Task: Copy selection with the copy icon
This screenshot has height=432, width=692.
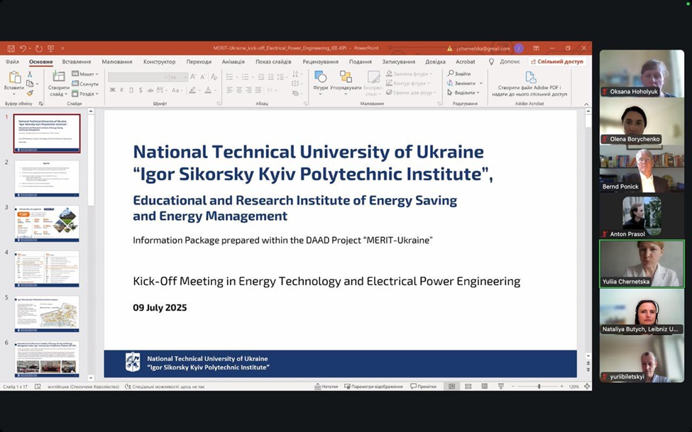Action: coord(30,84)
